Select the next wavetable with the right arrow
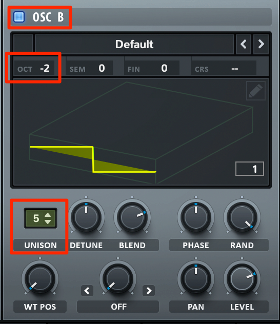The width and height of the screenshot is (280, 324). (261, 44)
